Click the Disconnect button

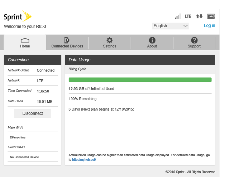point(33,113)
